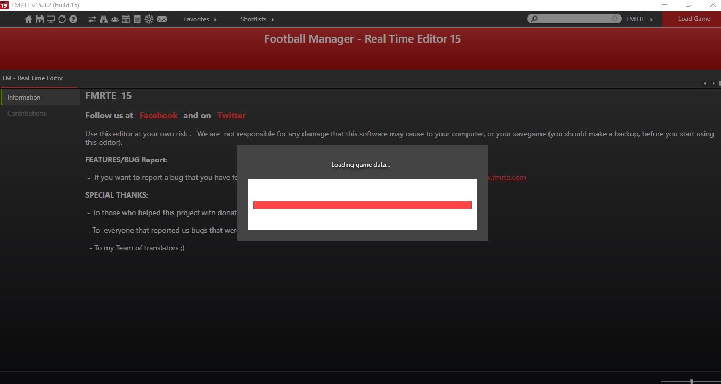Click the Home icon in the toolbar
Screen dimensions: 721x384
point(29,19)
